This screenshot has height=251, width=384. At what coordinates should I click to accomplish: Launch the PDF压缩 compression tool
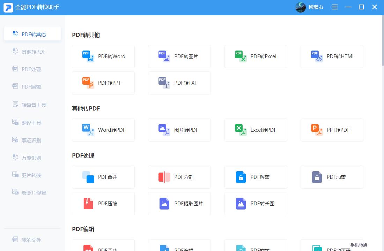pos(103,203)
